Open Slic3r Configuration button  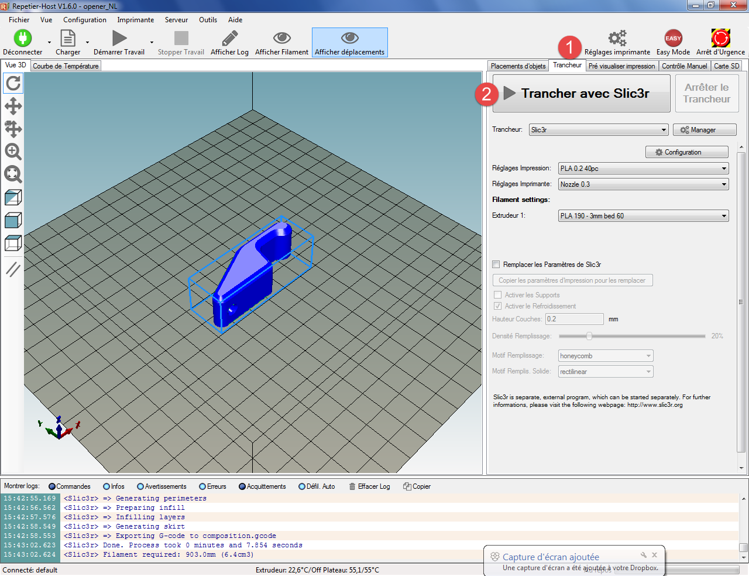pos(687,152)
